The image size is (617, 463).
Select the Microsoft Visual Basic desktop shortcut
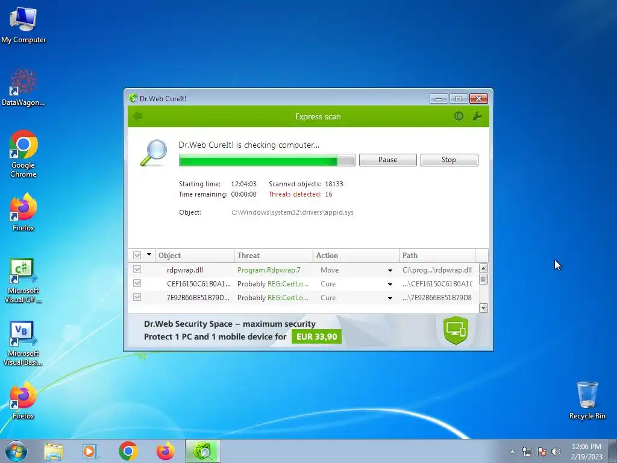tap(23, 343)
